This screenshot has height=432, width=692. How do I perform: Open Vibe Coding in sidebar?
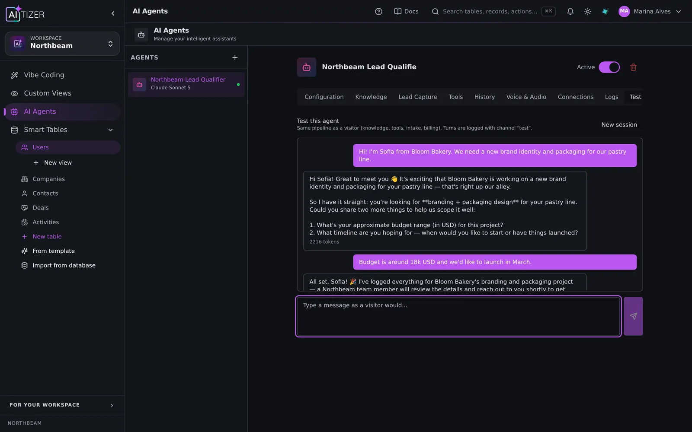click(x=62, y=75)
